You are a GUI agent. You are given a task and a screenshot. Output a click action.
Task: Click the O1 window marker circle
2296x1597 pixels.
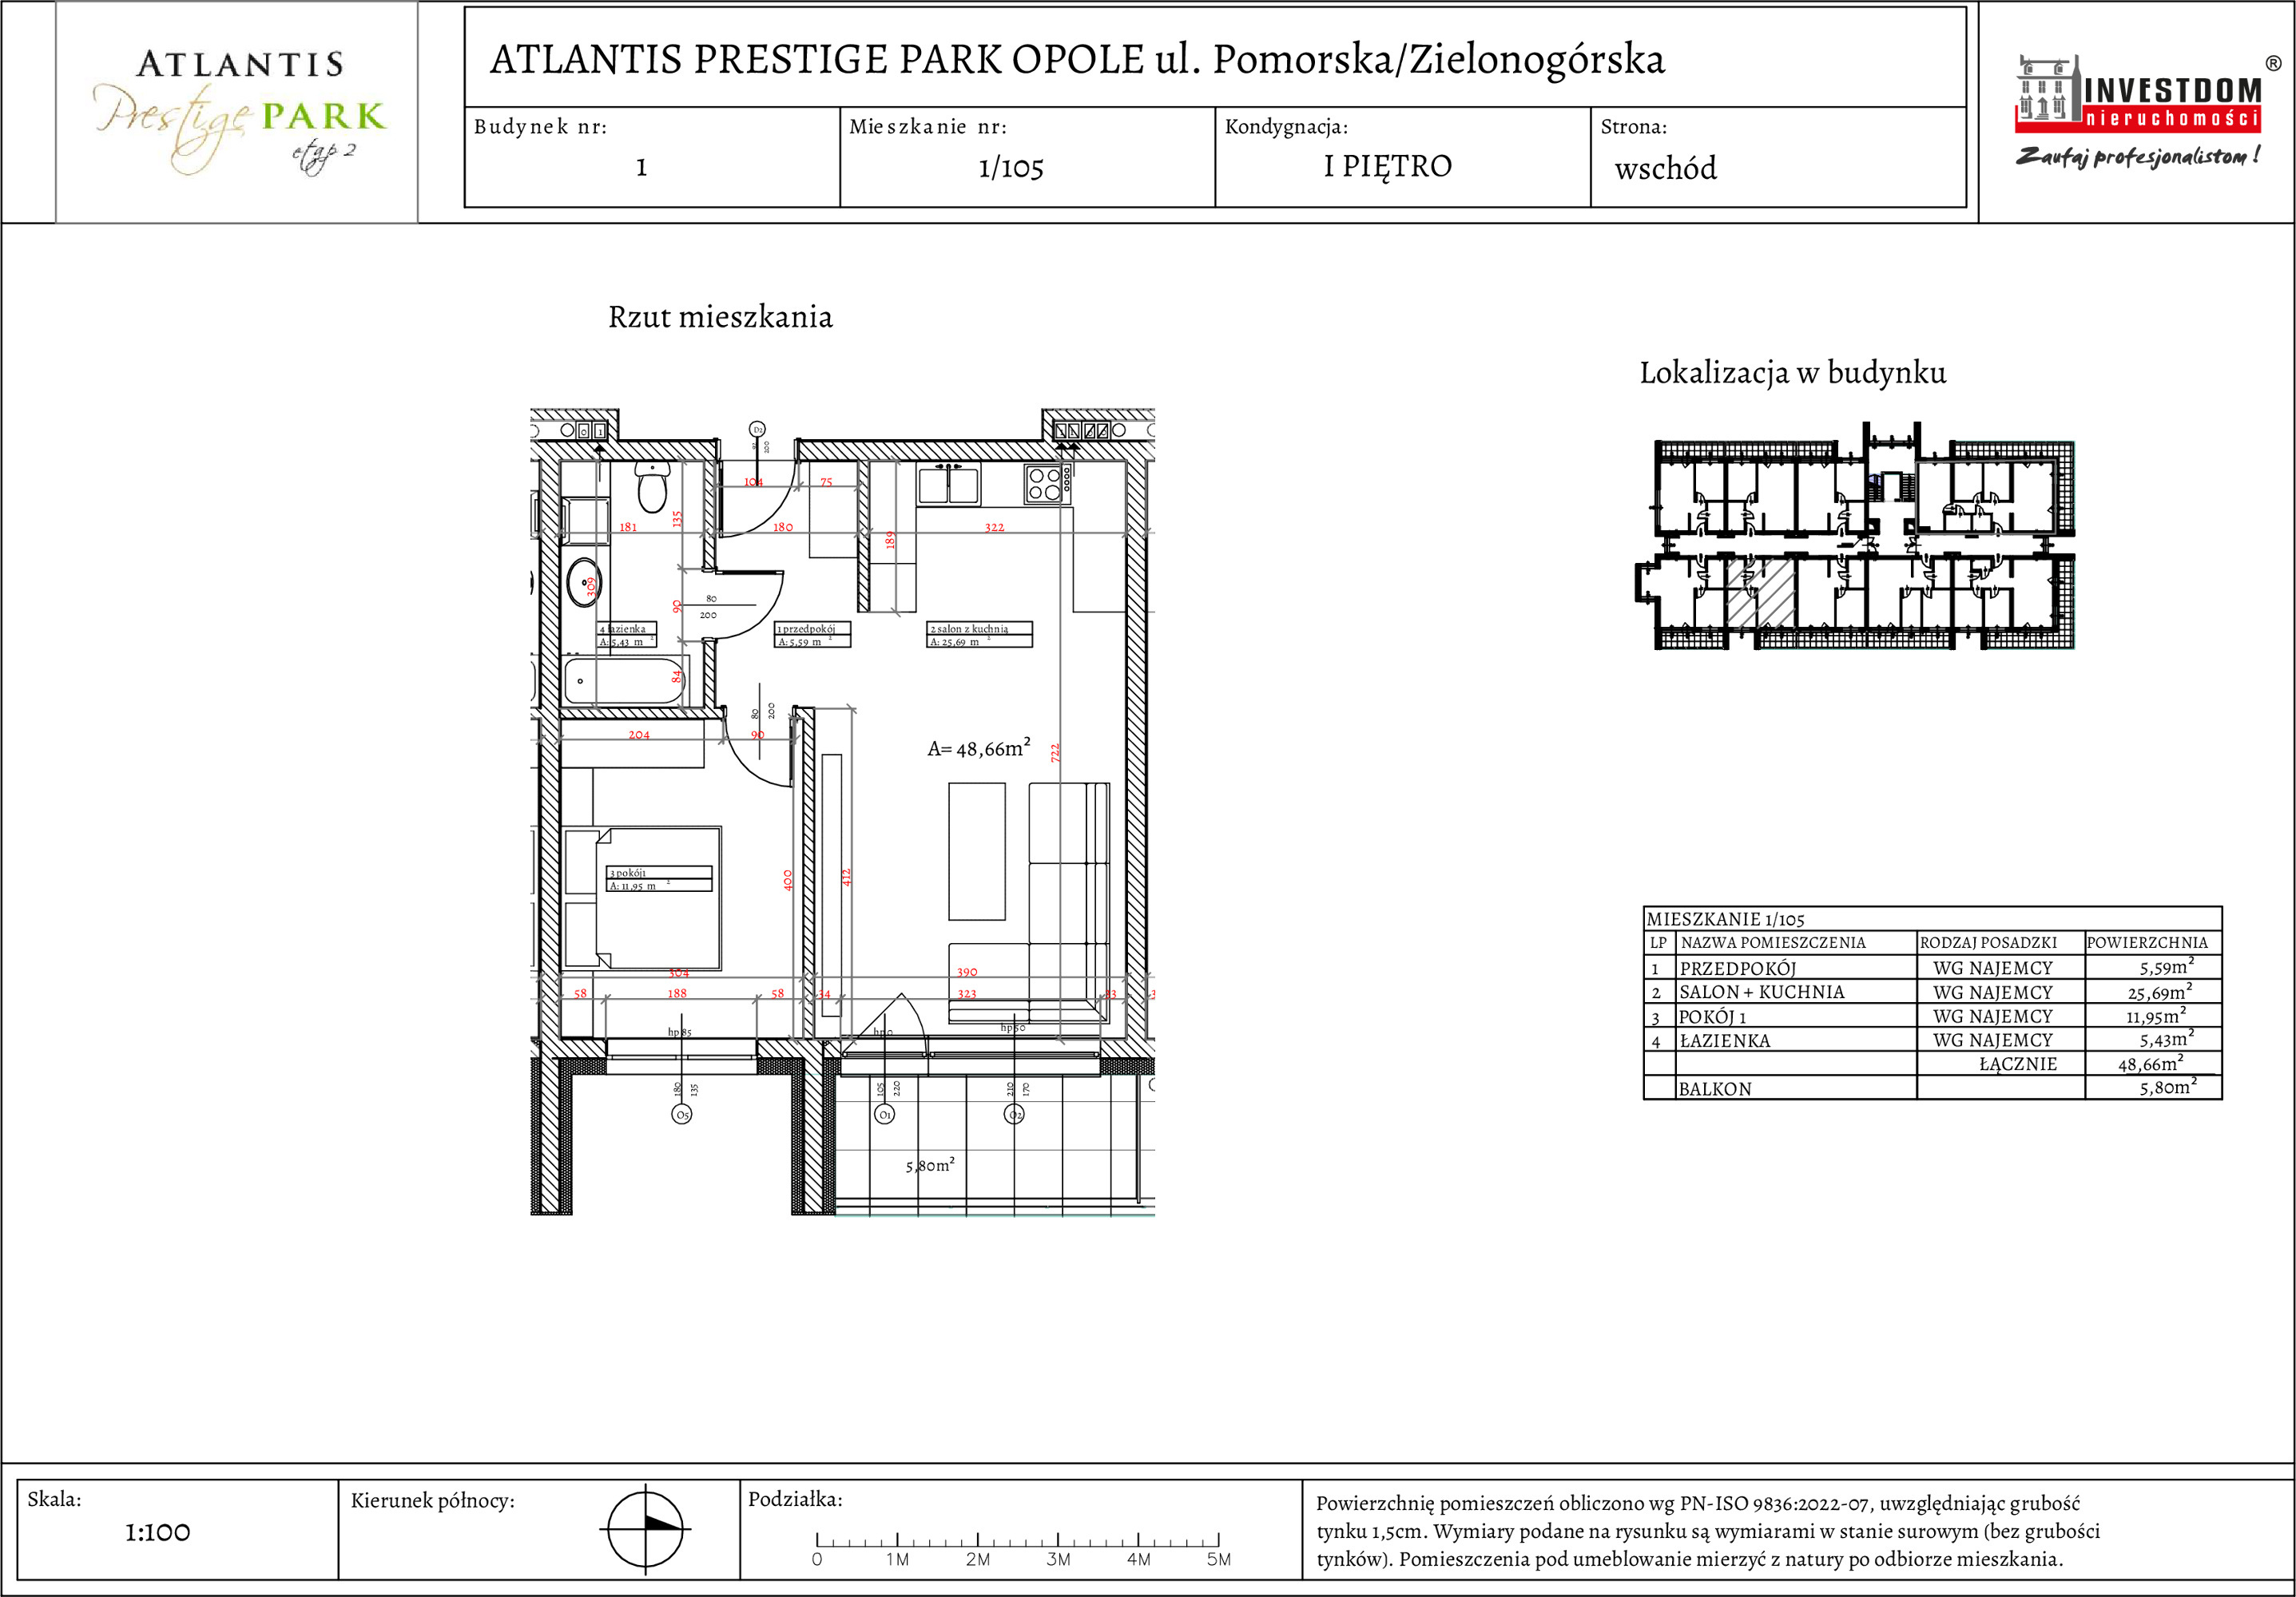click(x=885, y=1114)
